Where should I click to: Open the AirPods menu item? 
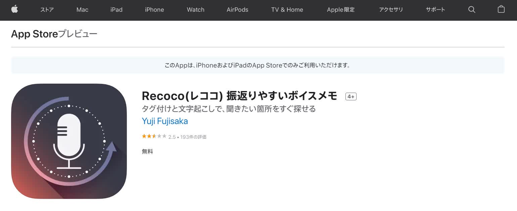coord(237,10)
